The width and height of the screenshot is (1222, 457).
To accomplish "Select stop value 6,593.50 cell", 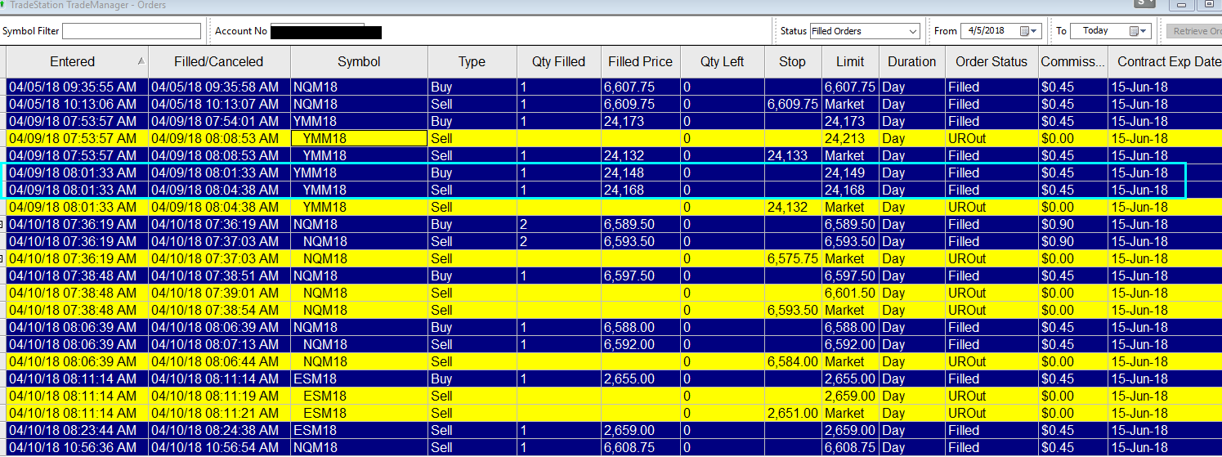I will 793,310.
